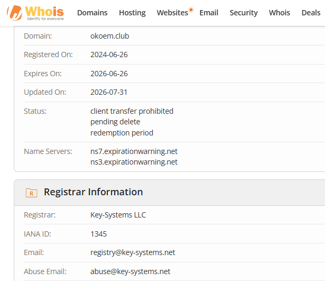Click the pending delete status

click(115, 122)
